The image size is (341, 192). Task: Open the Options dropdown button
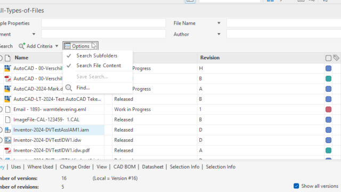pyautogui.click(x=80, y=46)
